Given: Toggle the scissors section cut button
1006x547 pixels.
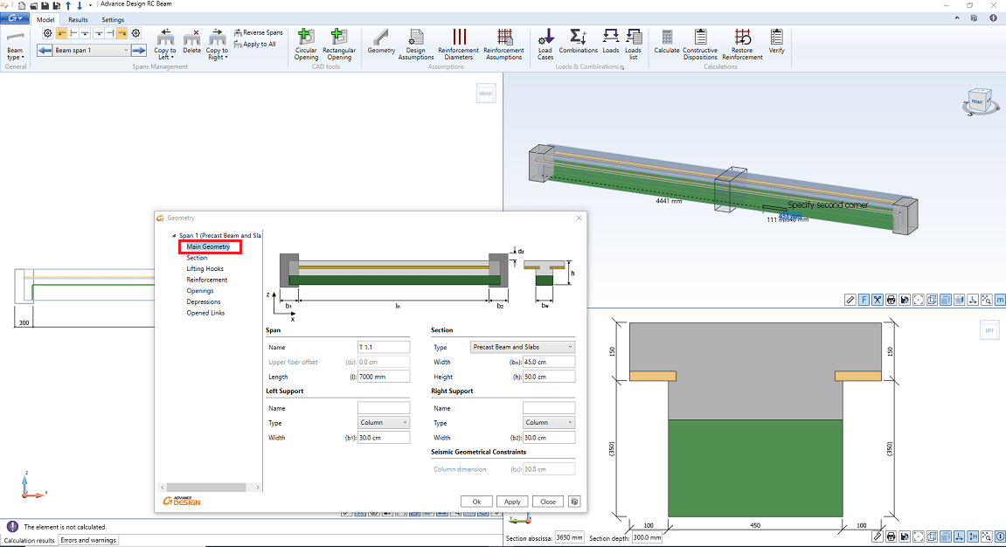Looking at the screenshot, I should tap(877, 300).
